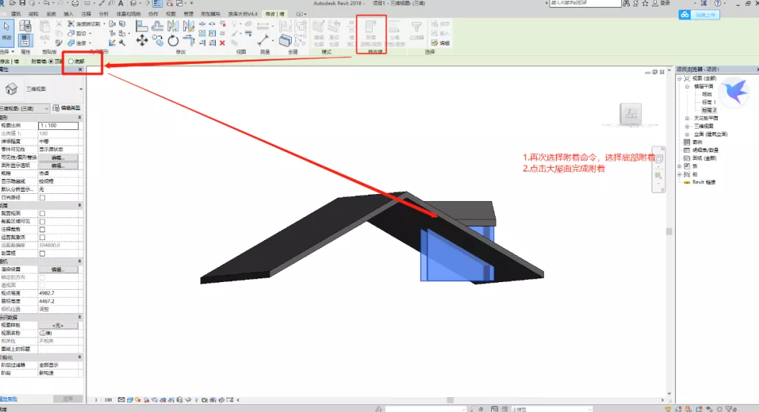Expand the 立面 (建筑立面) tree node

tap(687, 134)
